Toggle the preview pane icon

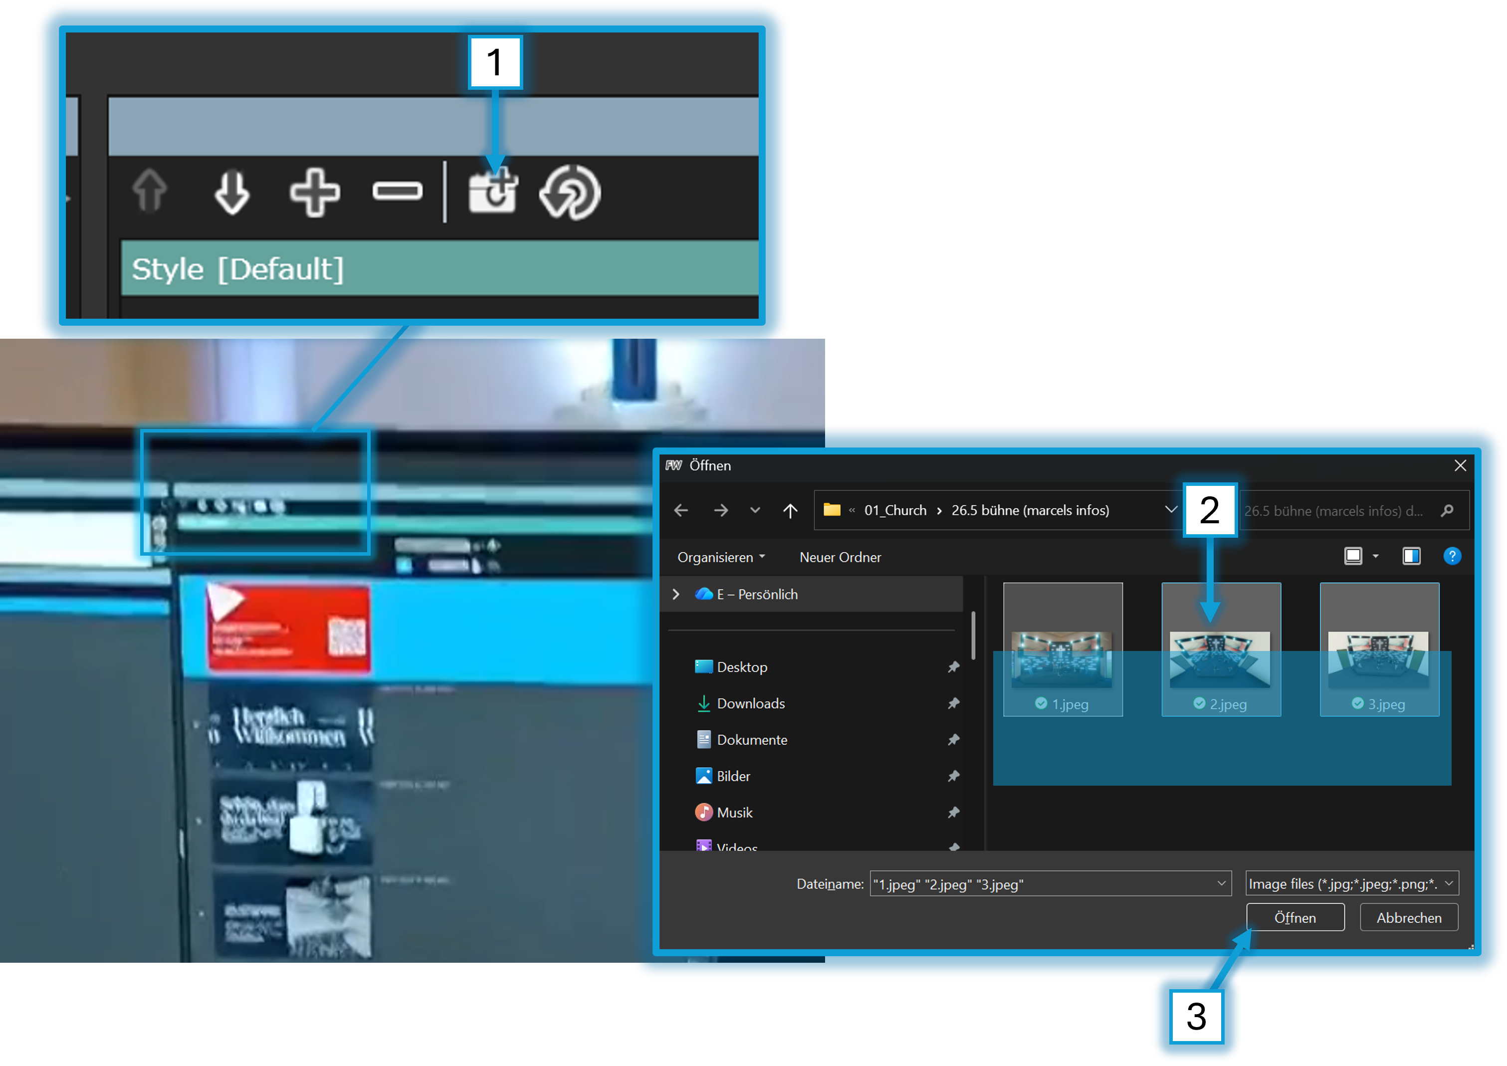click(x=1411, y=557)
